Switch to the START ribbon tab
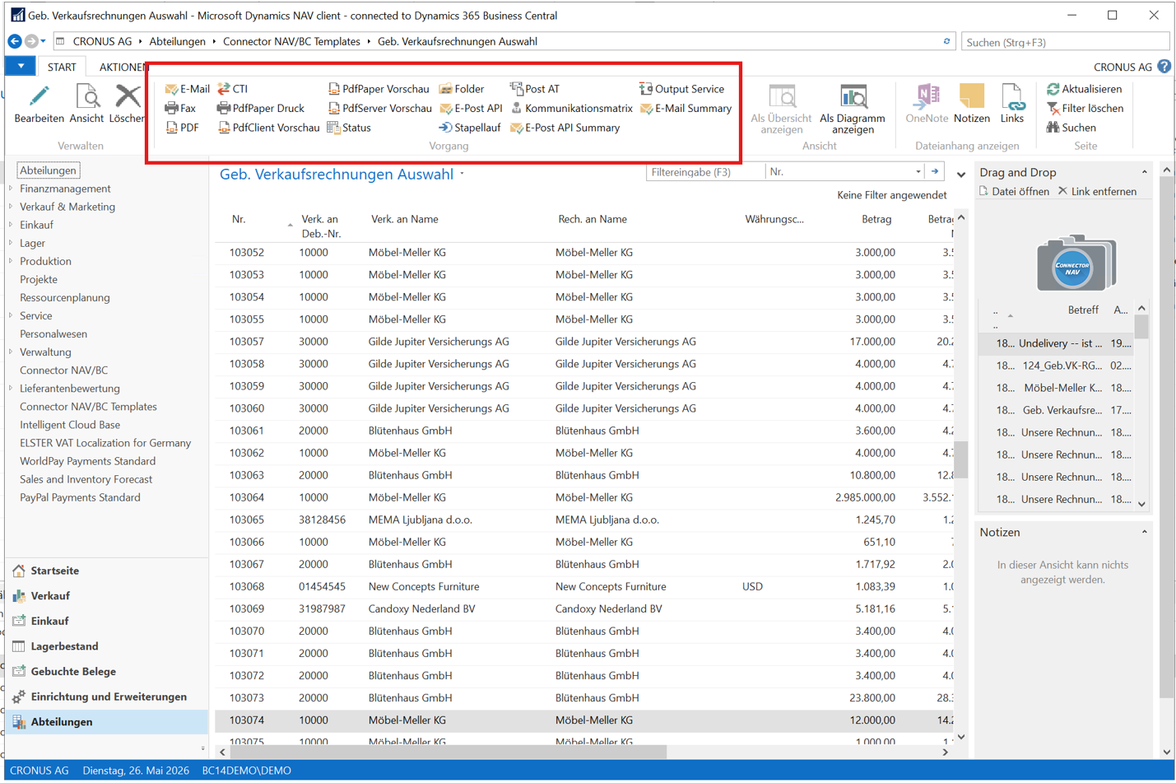Viewport: 1176px width, 783px height. 62,67
